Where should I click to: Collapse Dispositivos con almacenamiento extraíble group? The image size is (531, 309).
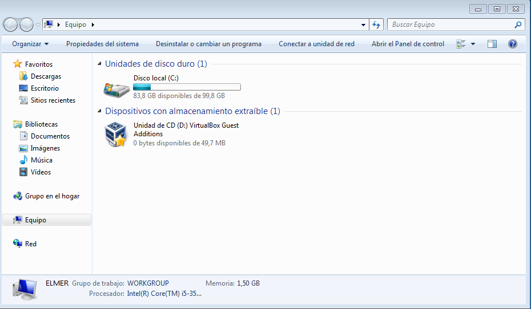[99, 111]
